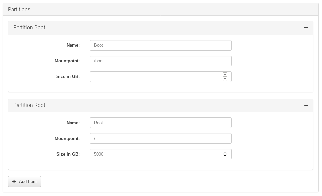The width and height of the screenshot is (322, 196).
Task: Click the Partitions section heading
Action: [x=19, y=9]
